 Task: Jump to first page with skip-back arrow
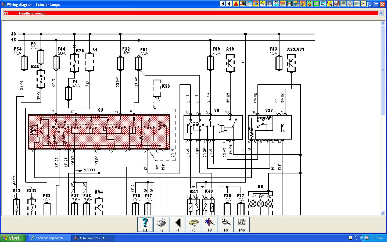(x=222, y=4)
